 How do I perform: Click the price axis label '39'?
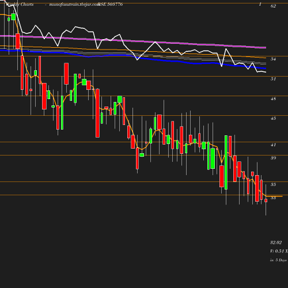coord(273,158)
